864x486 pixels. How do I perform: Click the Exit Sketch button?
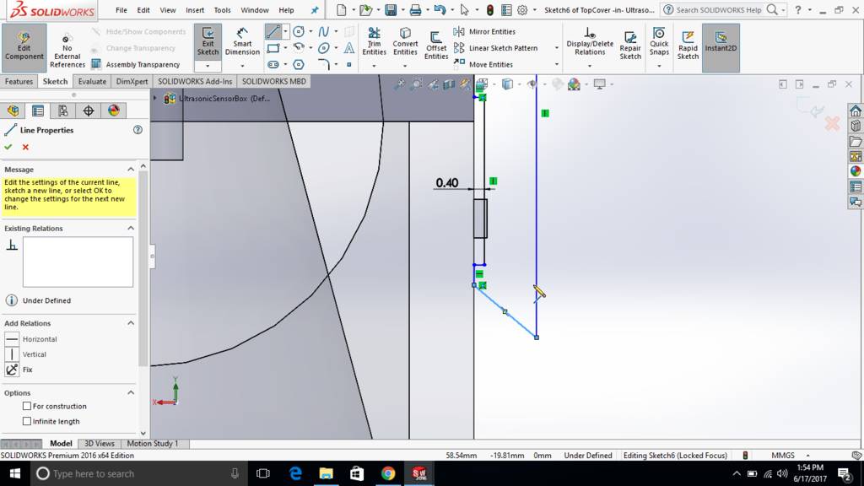208,42
